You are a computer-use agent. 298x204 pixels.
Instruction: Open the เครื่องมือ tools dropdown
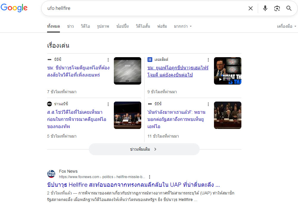[x=286, y=27]
